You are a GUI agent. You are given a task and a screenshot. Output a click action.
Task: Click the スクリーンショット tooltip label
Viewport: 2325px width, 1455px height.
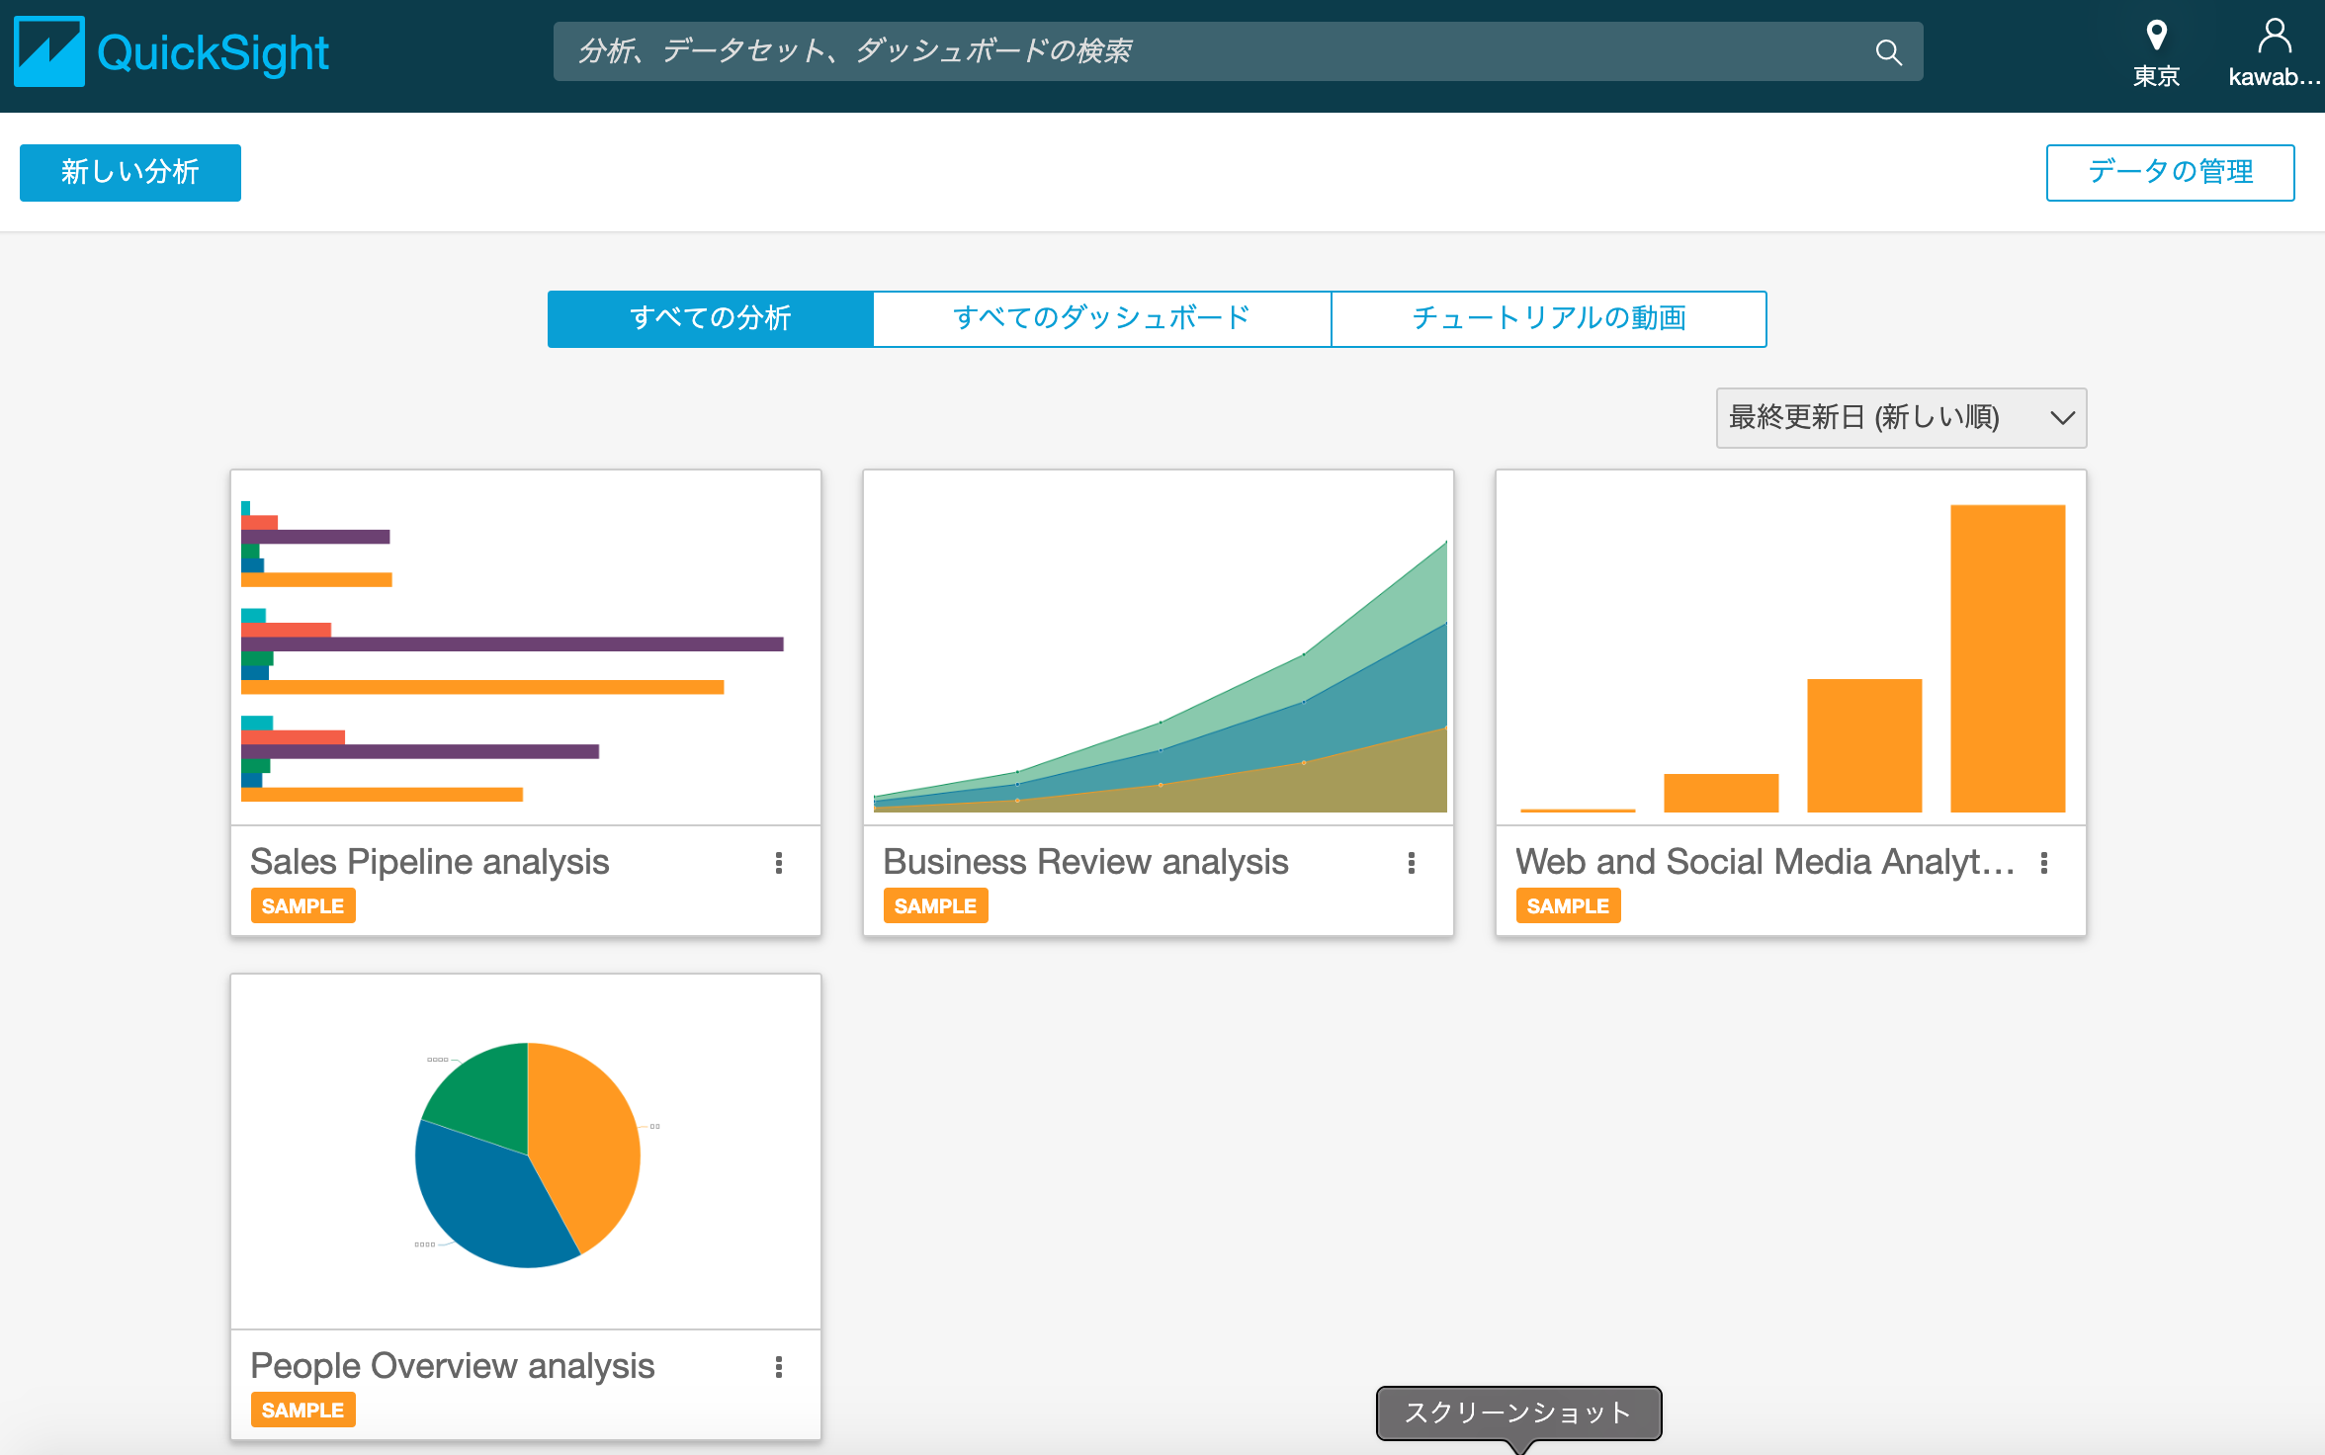tap(1518, 1413)
